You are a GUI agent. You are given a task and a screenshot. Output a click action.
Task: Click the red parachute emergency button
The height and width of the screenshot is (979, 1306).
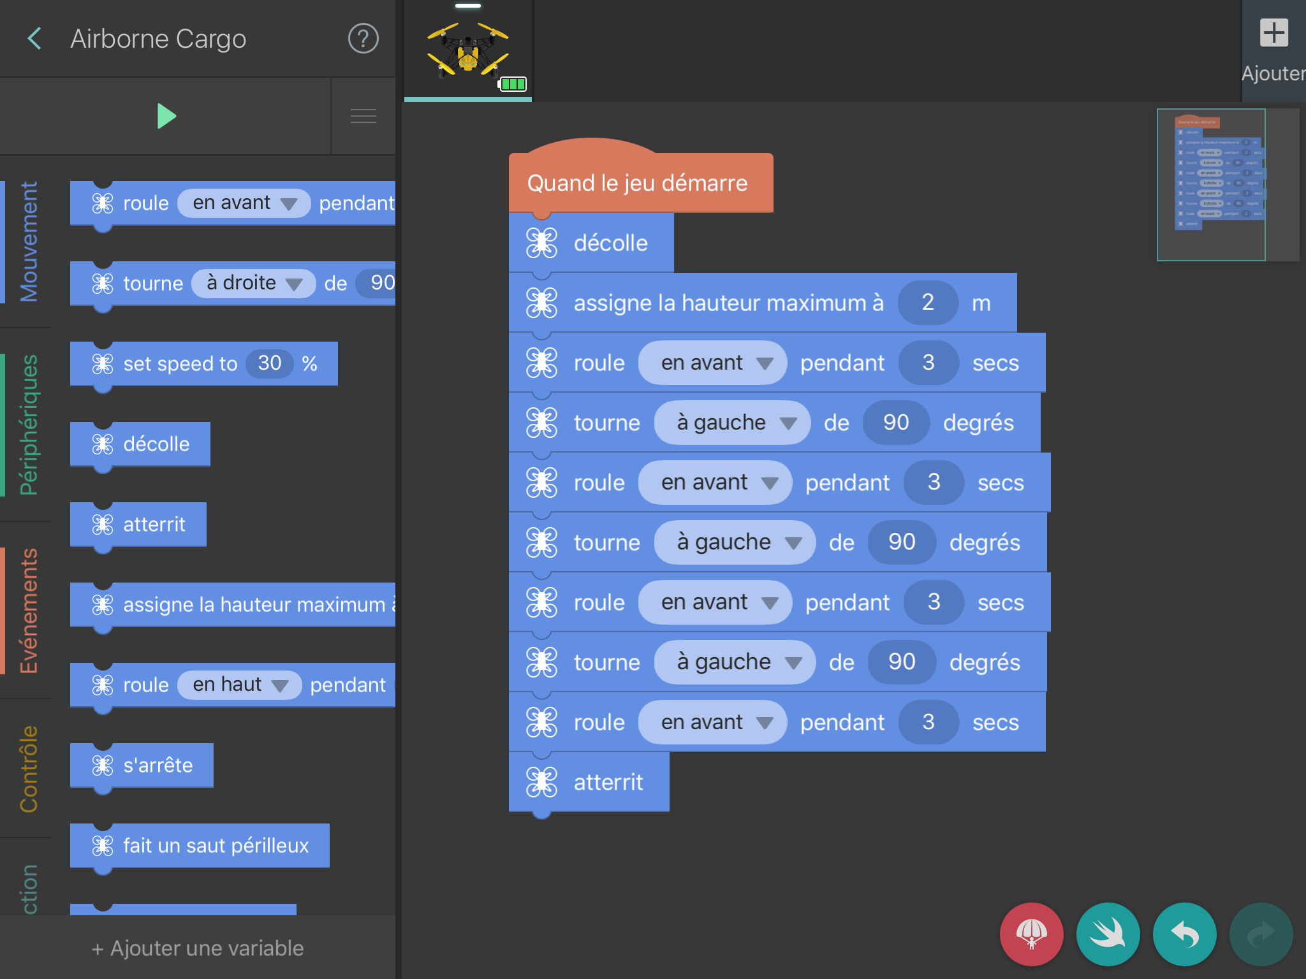click(x=1031, y=934)
